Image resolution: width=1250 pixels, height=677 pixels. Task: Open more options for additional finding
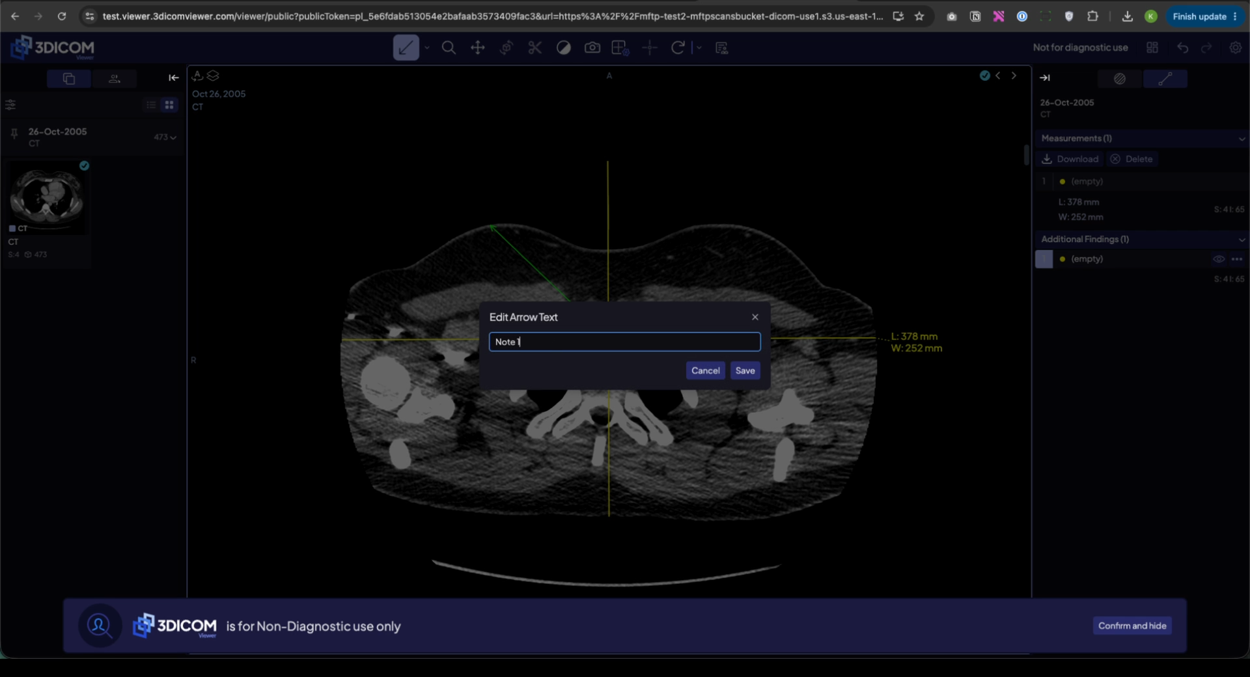click(1237, 259)
